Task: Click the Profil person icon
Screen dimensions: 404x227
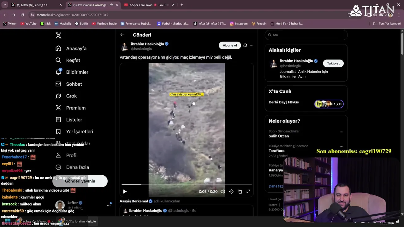Action: click(58, 155)
